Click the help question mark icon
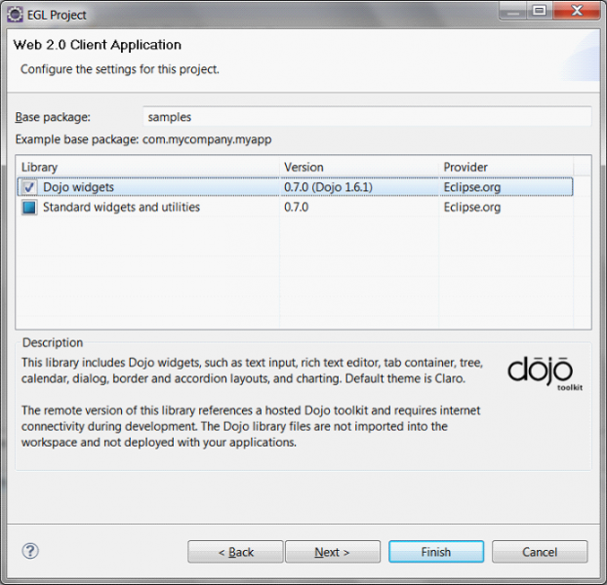The height and width of the screenshot is (585, 607). tap(30, 551)
